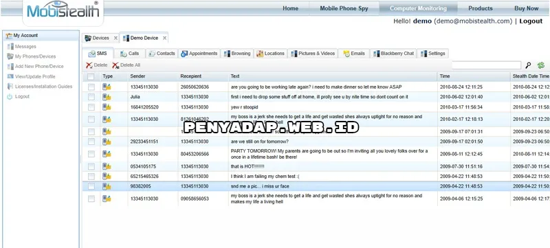Open the Appointments tab
Screen dimensions: 550x248
pos(199,54)
